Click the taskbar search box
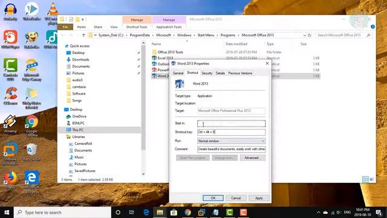 click(x=62, y=213)
